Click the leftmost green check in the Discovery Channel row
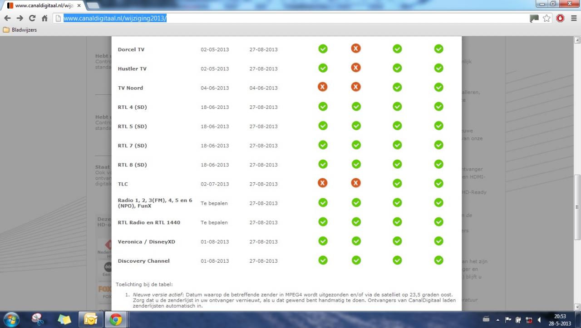The height and width of the screenshot is (328, 581). click(x=323, y=260)
